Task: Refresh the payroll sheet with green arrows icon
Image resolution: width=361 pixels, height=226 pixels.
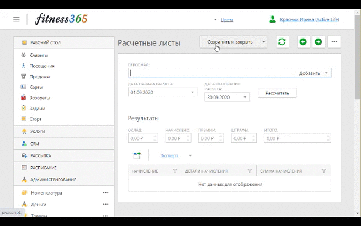Action: [x=282, y=42]
